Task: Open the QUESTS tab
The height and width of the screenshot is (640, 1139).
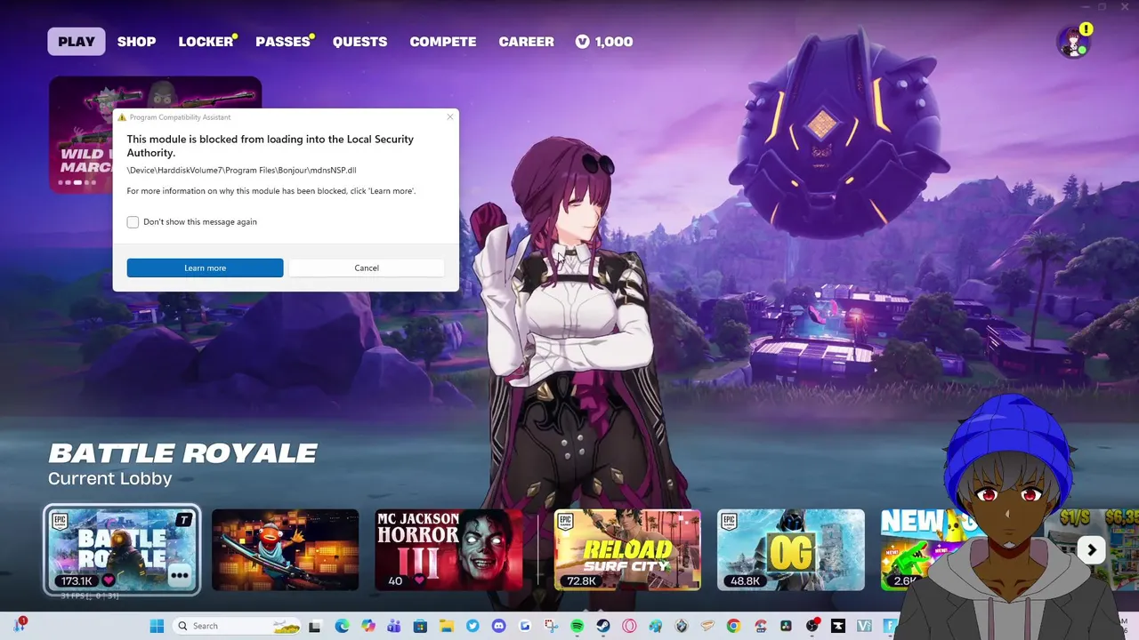Action: [359, 42]
